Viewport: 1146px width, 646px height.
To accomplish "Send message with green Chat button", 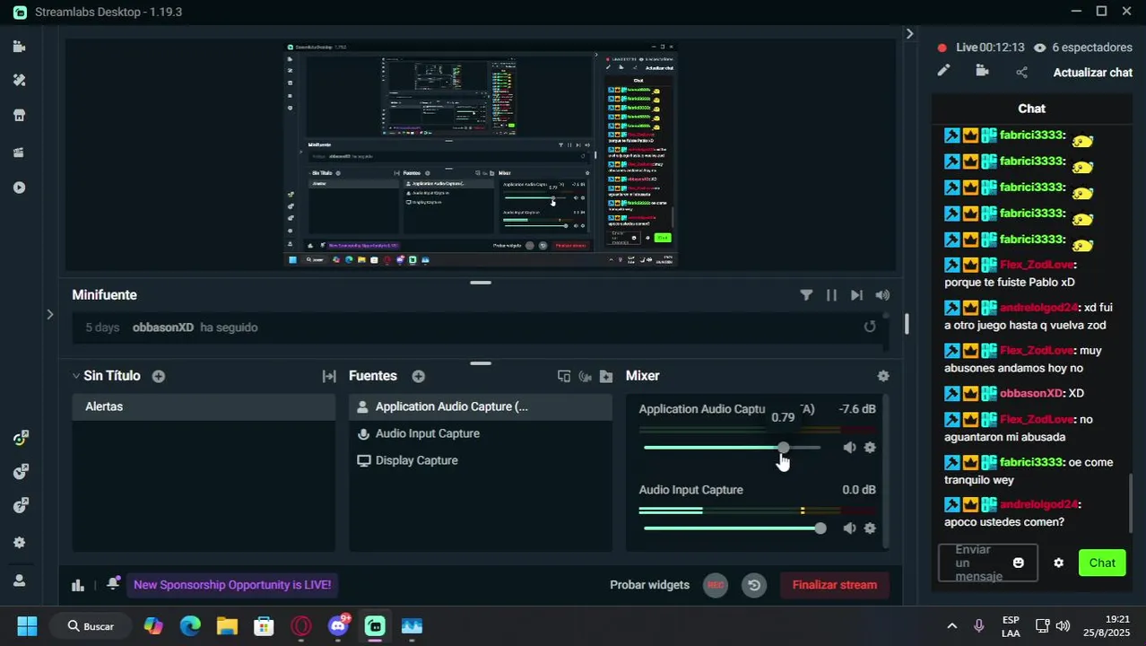I will click(x=1102, y=563).
